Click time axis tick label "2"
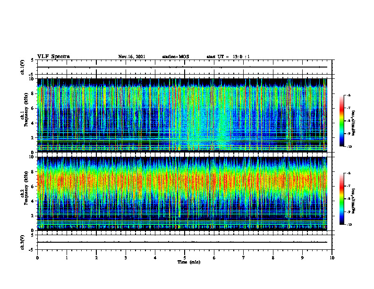Viewport: 374px width, 289px height. tap(96, 258)
